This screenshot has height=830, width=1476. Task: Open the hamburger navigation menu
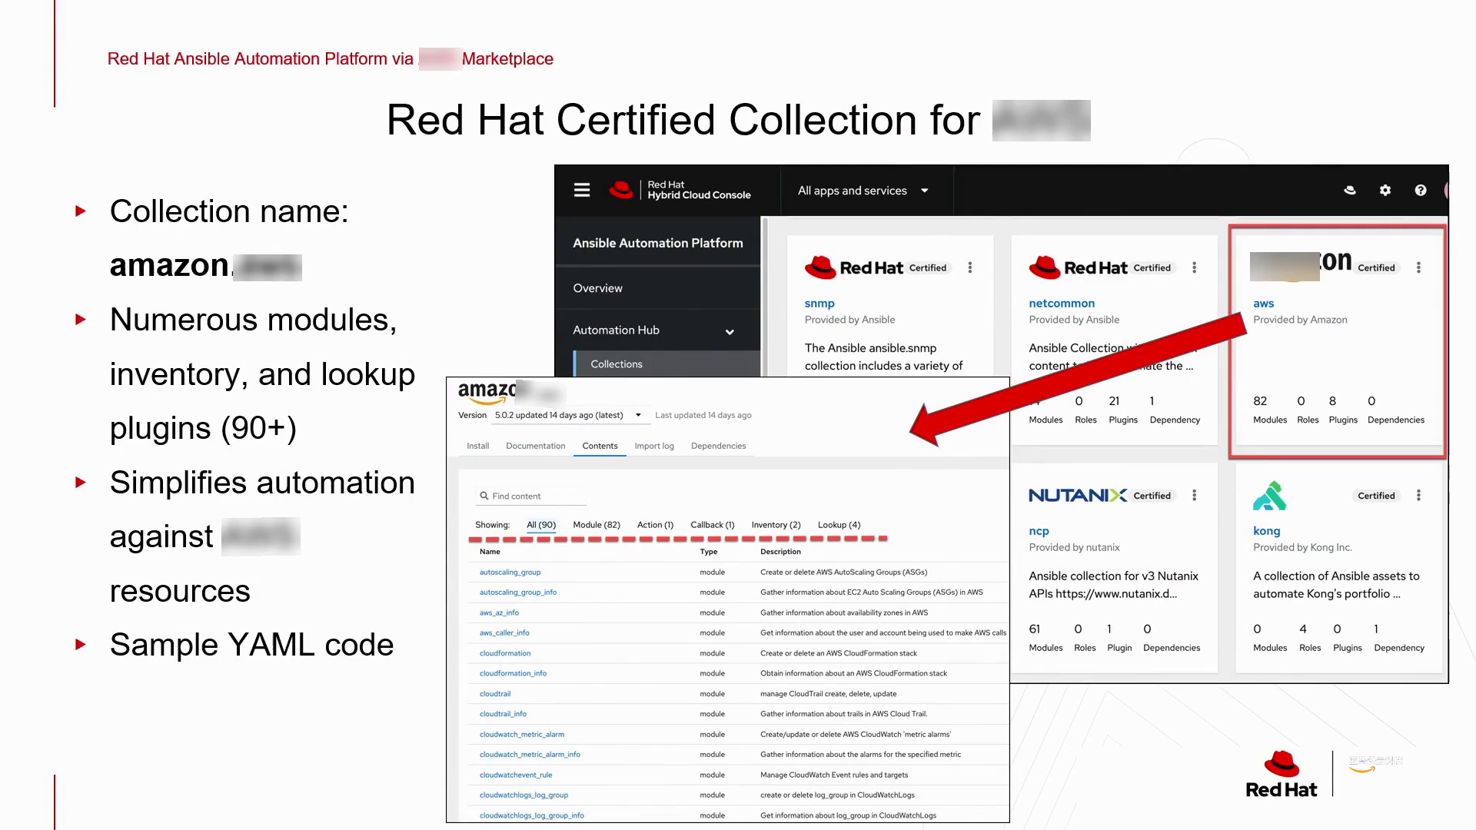(582, 190)
